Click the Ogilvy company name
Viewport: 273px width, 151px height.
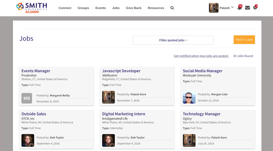[187, 119]
